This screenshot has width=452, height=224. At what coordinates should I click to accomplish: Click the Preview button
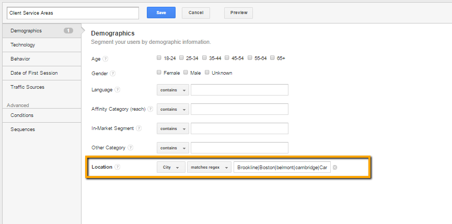(238, 13)
